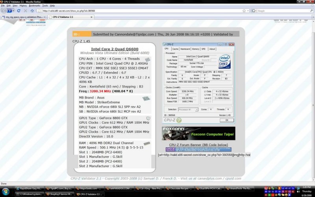Screen dimensions: 315x197
Task: Go back using the Back arrow button
Action: tap(4, 11)
